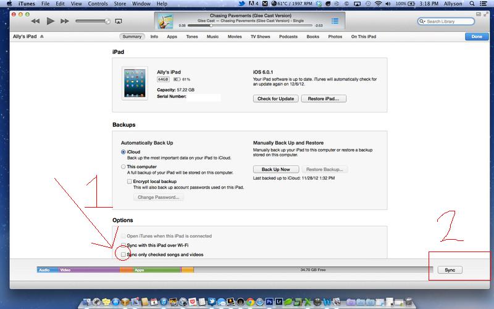494x309 pixels.
Task: Open Photoshop from the Dock
Action: point(269,302)
